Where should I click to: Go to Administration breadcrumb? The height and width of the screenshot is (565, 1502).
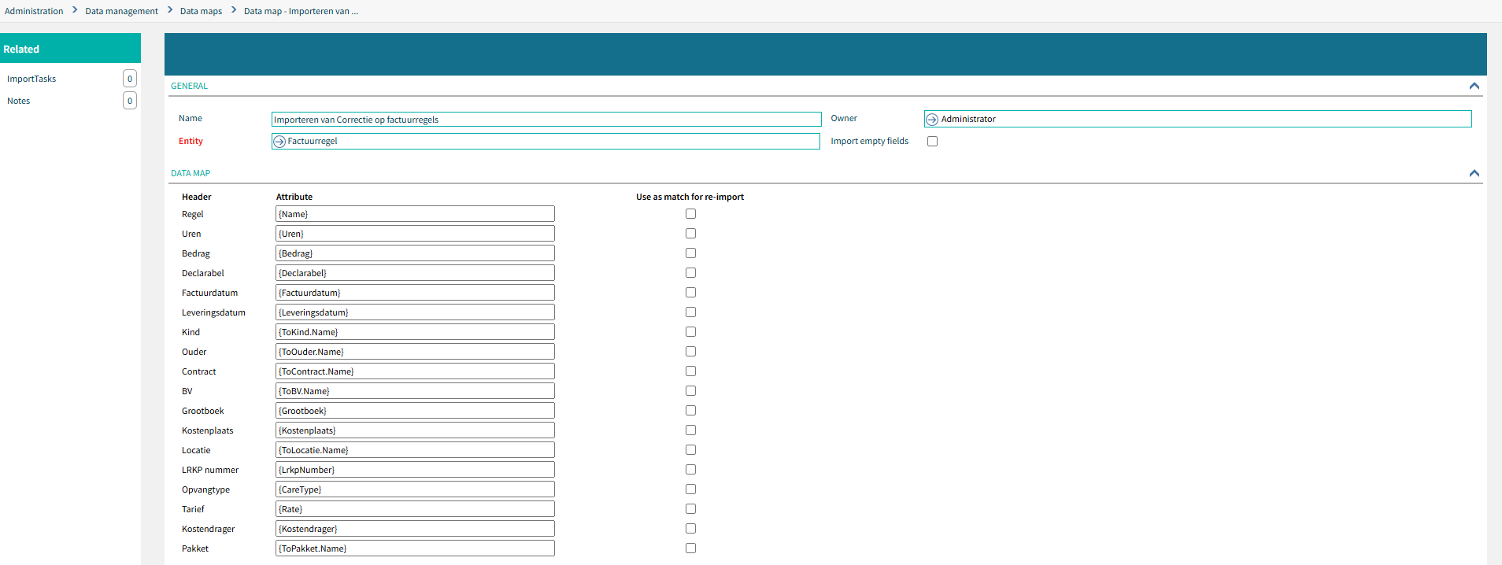click(34, 11)
